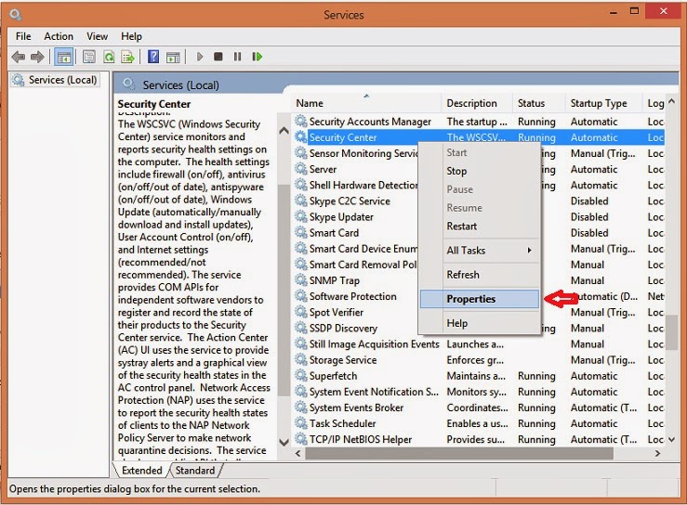Expand the All Tasks submenu
The width and height of the screenshot is (687, 505).
pyautogui.click(x=480, y=251)
